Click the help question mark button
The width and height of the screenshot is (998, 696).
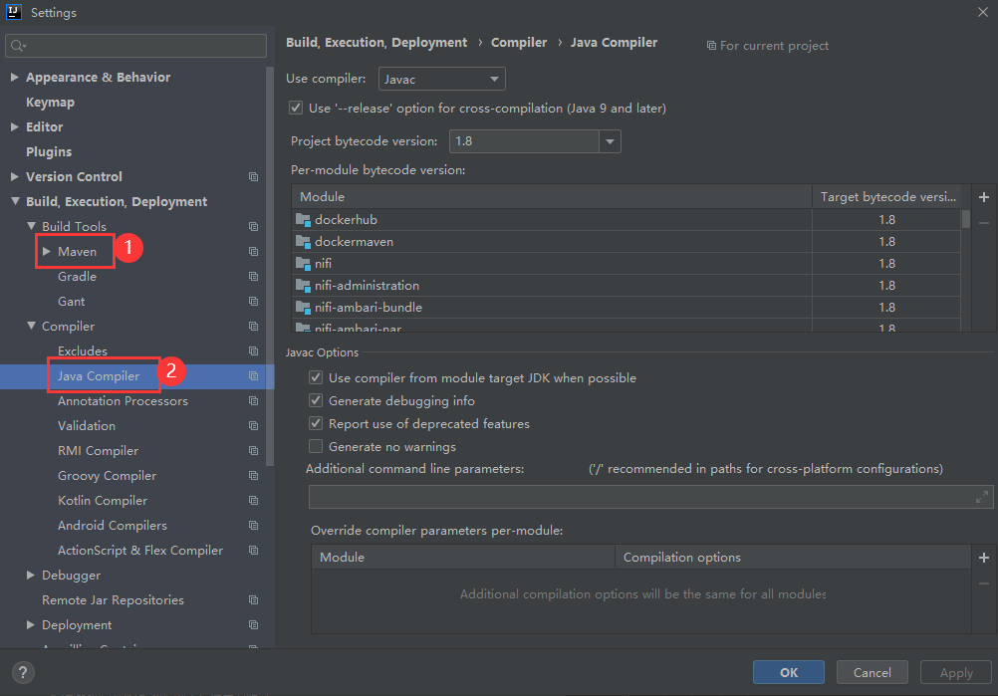[x=23, y=672]
